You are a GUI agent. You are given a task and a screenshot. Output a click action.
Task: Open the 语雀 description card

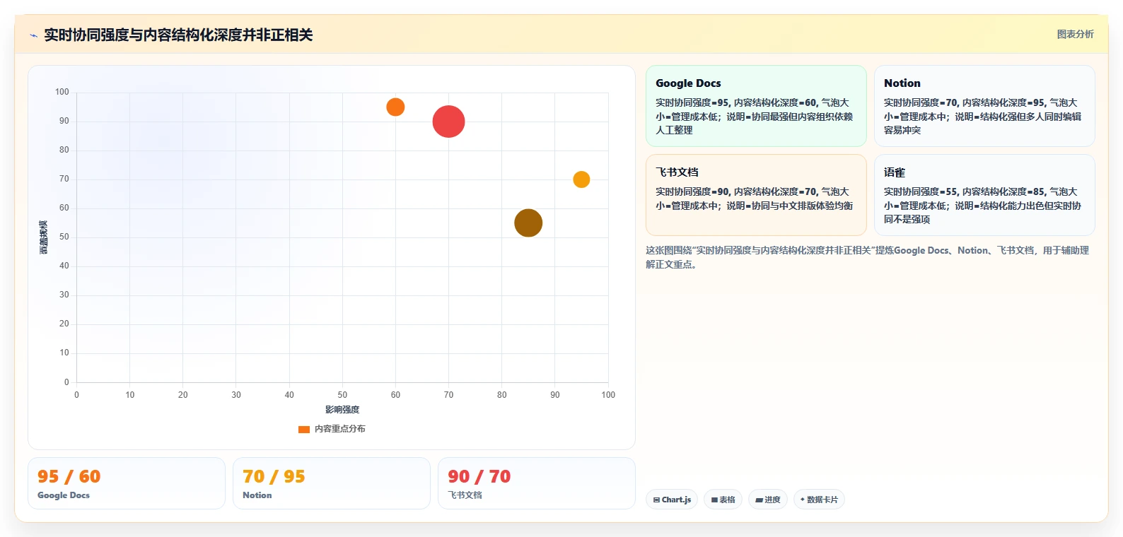coord(984,195)
